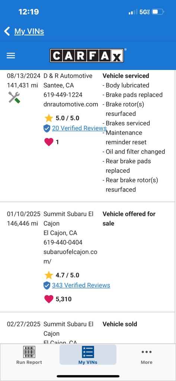This screenshot has height=381, width=176.
Task: Open the More tab
Action: coord(147,357)
